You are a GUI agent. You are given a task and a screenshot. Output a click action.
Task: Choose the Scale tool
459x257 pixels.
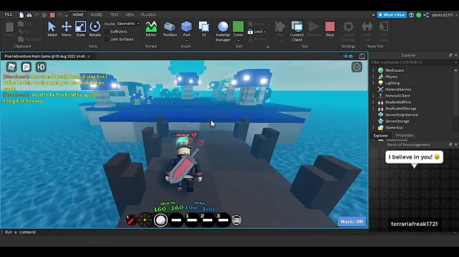(x=80, y=29)
